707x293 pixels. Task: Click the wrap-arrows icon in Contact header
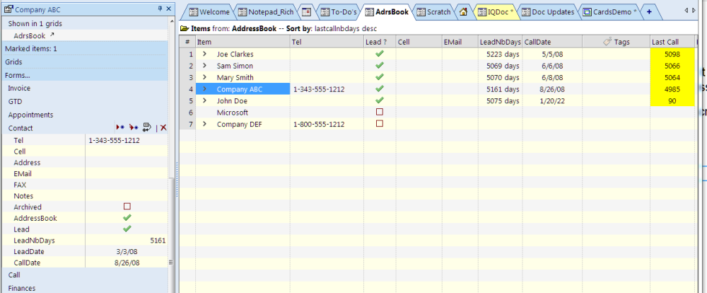pos(146,127)
